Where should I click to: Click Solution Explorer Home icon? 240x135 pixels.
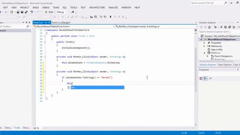point(209,27)
